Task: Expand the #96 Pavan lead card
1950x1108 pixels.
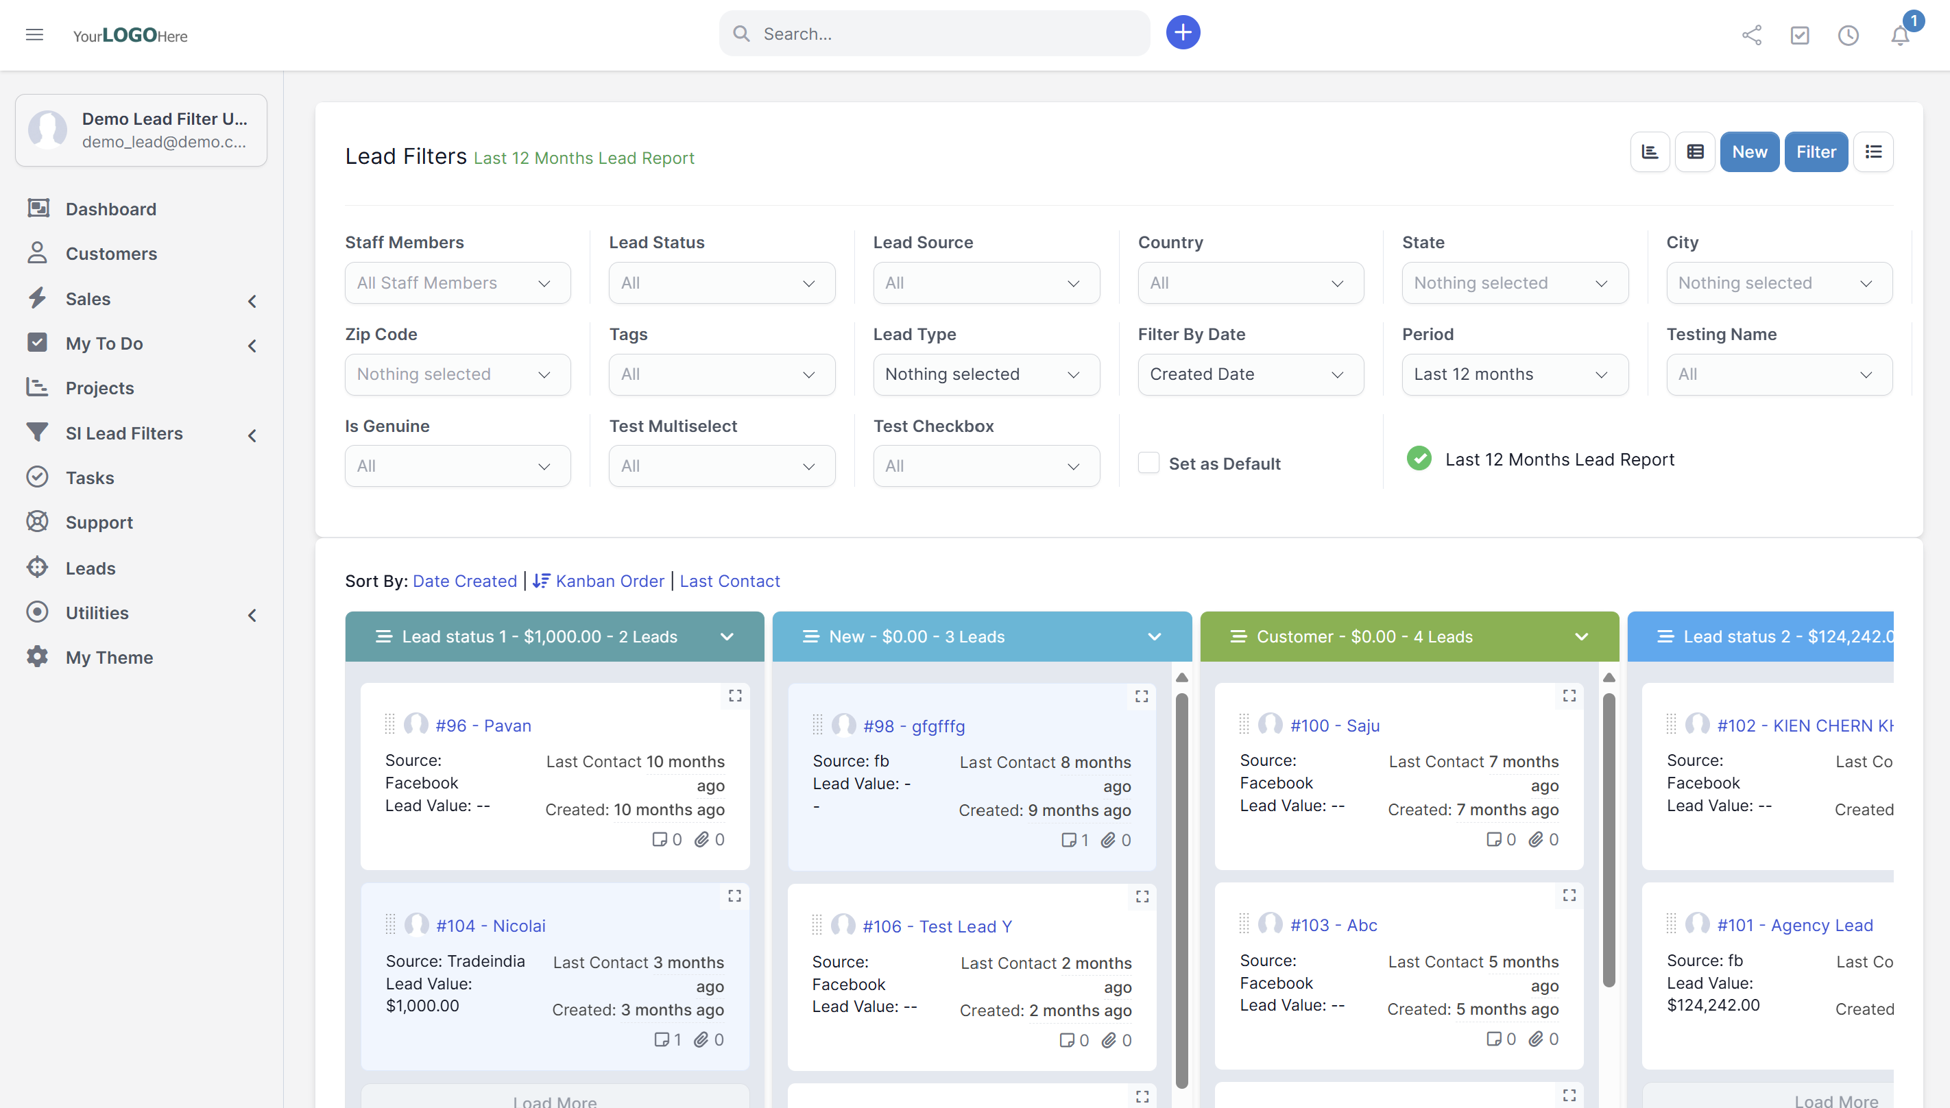Action: [x=735, y=695]
